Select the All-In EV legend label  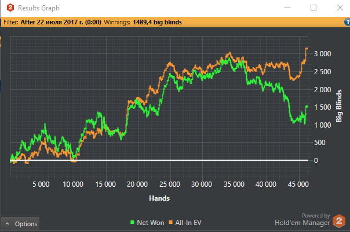pyautogui.click(x=188, y=223)
